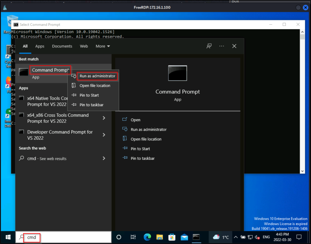
Task: Select Run as administrator in context menu
Action: [97, 76]
